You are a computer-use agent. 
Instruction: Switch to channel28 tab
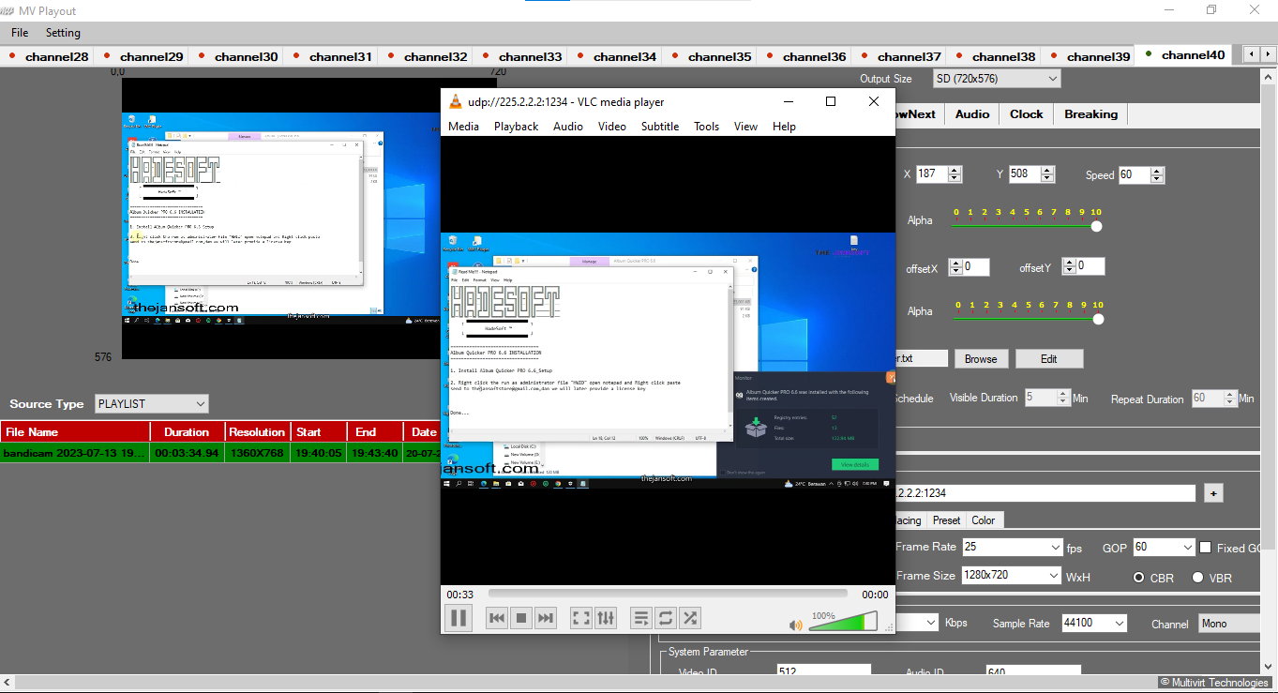pyautogui.click(x=48, y=56)
